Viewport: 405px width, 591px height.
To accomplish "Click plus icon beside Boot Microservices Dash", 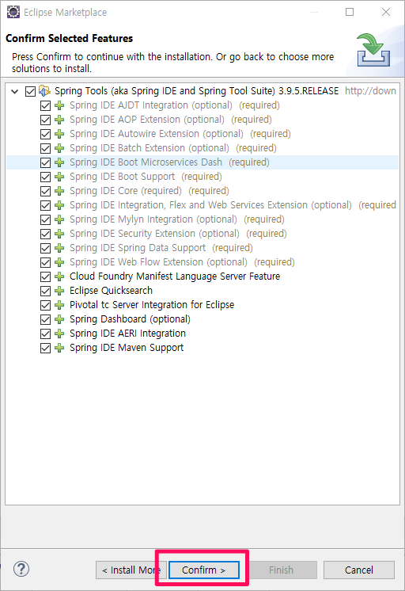I will 59,162.
